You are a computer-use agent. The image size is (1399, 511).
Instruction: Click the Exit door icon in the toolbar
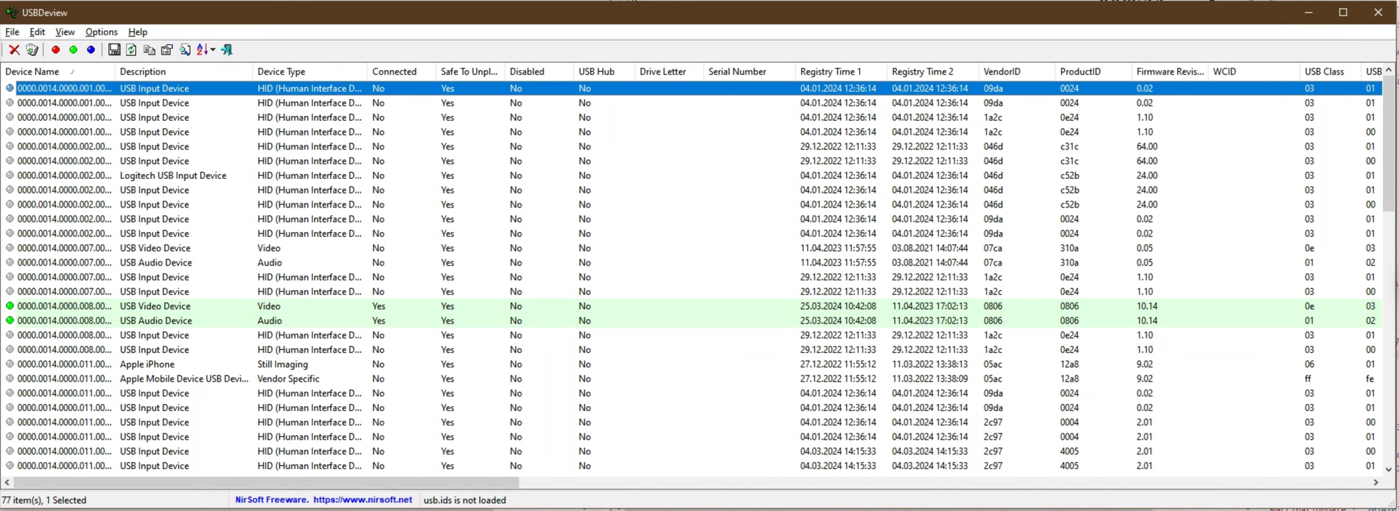pos(227,50)
